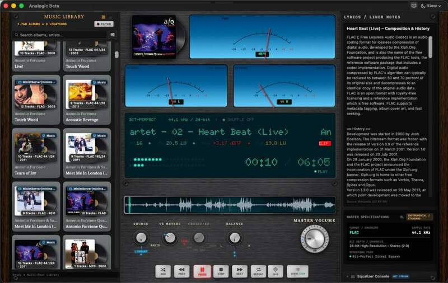Viewport: 448px width, 283px height.
Task: Click '24-bit High-Resolution - Stereo (2.0)' text
Action: coord(379,246)
